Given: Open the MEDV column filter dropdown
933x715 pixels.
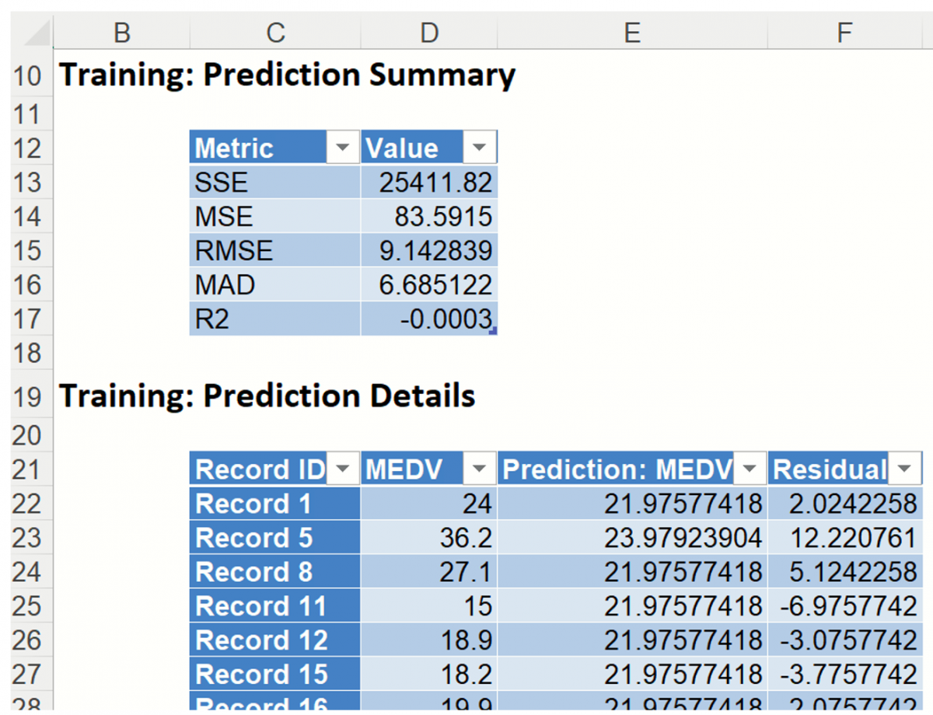Looking at the screenshot, I should coord(479,469).
